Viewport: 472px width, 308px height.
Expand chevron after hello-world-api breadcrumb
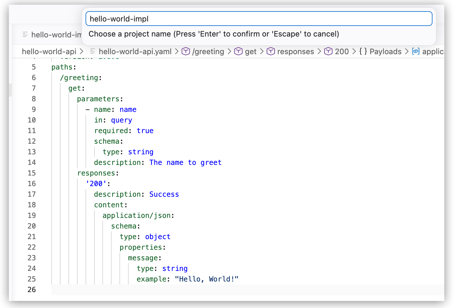(x=82, y=52)
